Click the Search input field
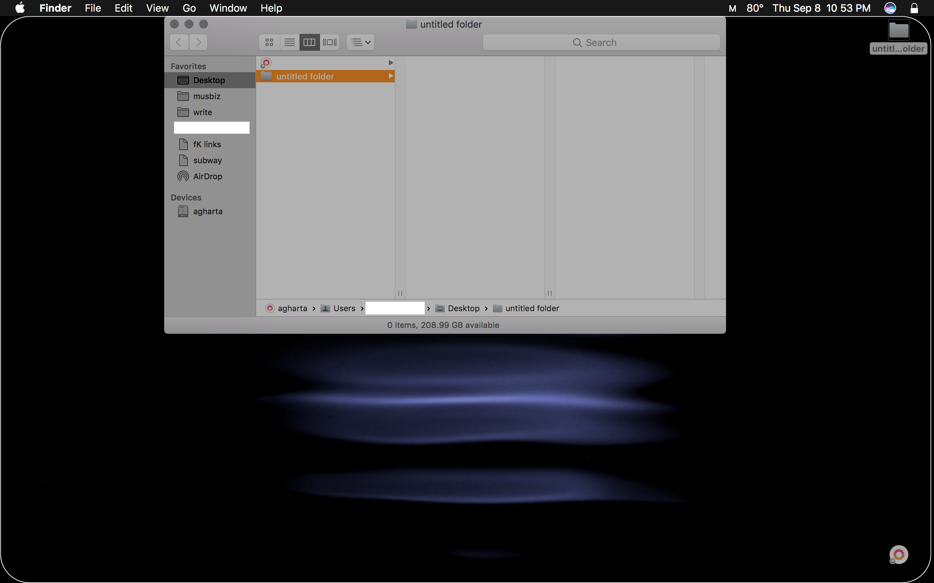The image size is (934, 583). tap(601, 42)
